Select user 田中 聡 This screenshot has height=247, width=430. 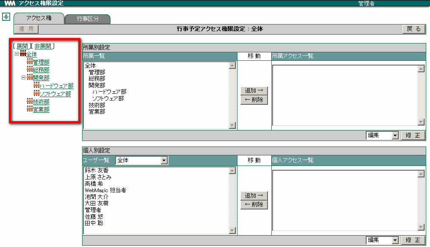[94, 223]
